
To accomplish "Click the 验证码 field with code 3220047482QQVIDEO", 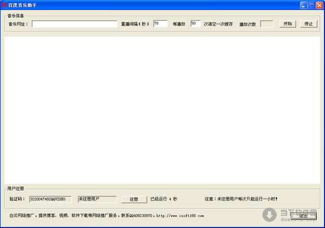I will point(50,199).
